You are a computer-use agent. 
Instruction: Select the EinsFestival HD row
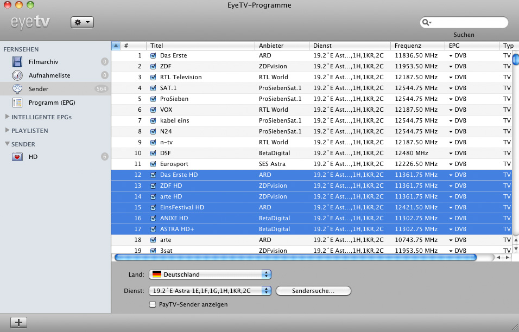pyautogui.click(x=312, y=207)
